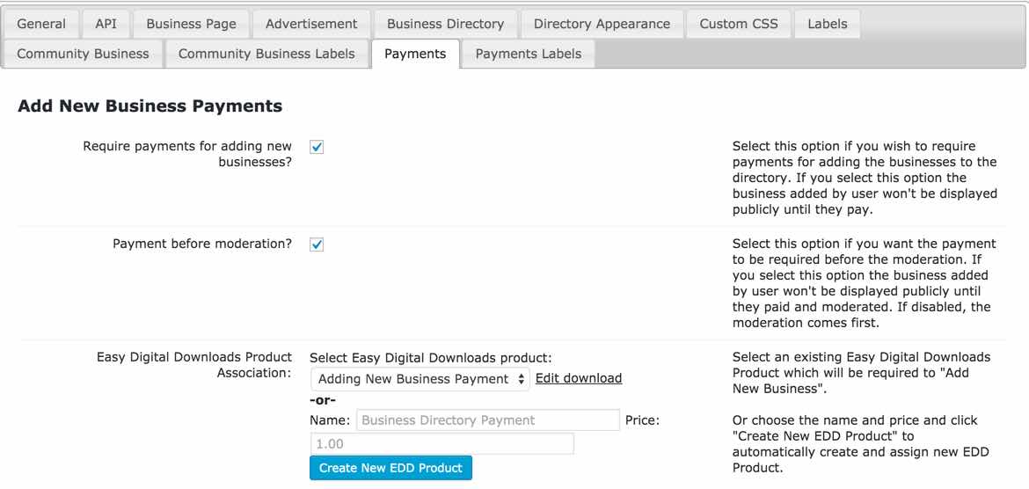
Task: Click the Edit download link
Action: click(x=578, y=378)
